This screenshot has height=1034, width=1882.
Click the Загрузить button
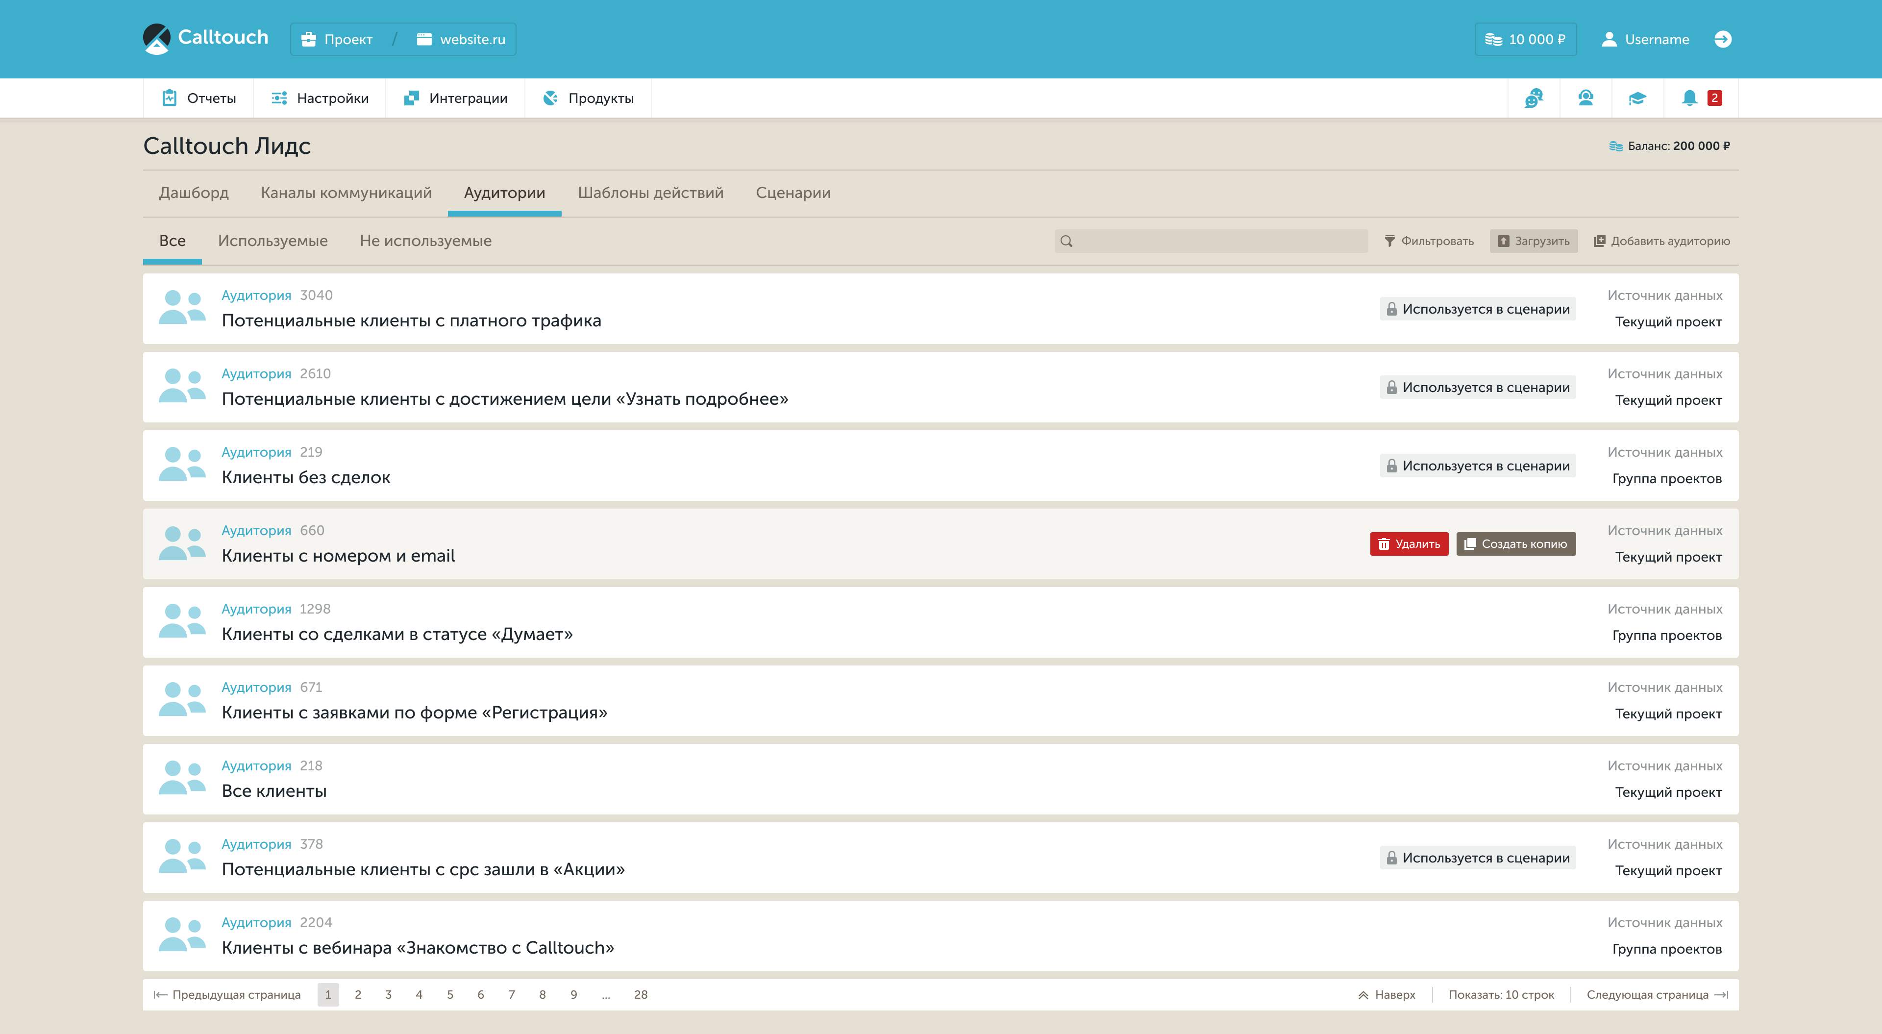click(x=1534, y=241)
